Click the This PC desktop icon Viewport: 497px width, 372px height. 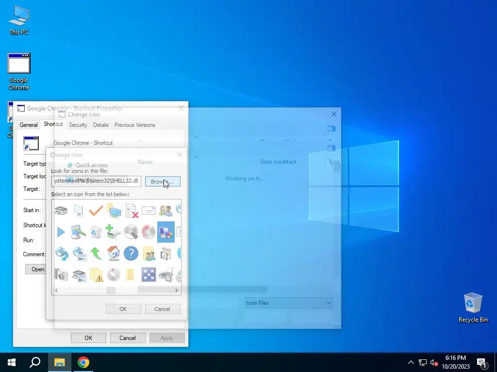[19, 20]
